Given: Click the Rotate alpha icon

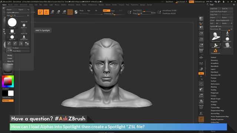Looking at the screenshot, I should tap(21, 44).
